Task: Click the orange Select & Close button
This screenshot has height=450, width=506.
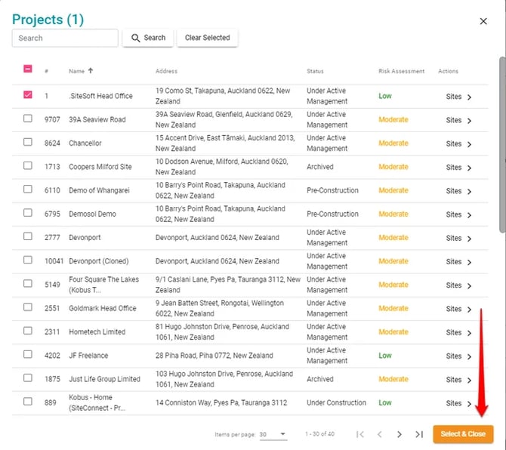Action: point(463,434)
